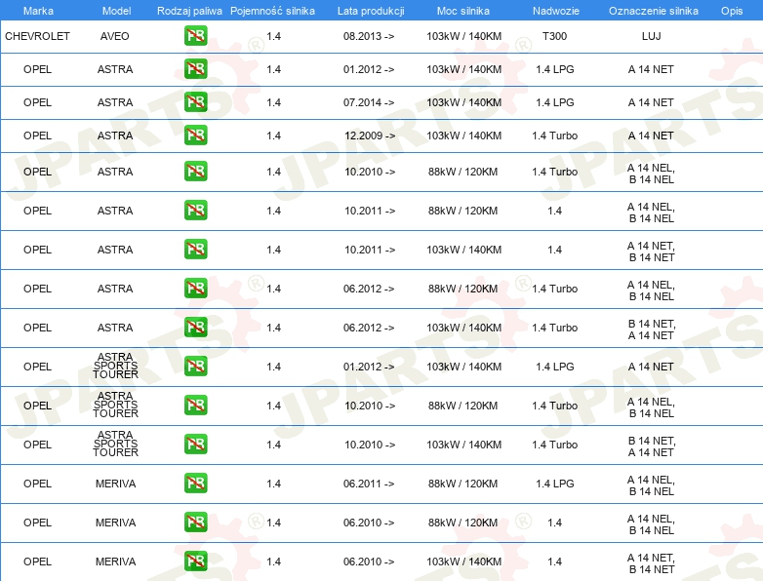Image resolution: width=763 pixels, height=581 pixels.
Task: Click the 12.2009 -> production date
Action: (370, 136)
